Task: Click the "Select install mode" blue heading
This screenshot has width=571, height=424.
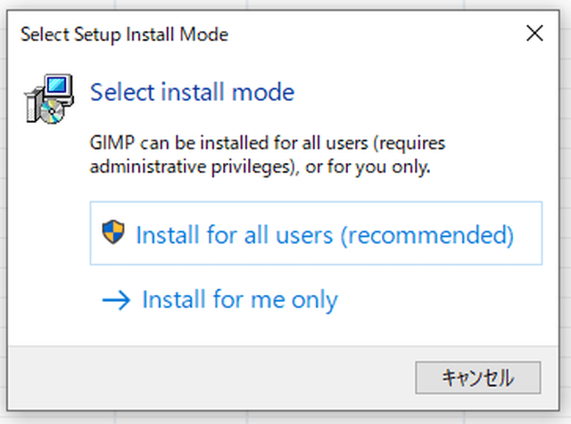Action: pos(193,92)
